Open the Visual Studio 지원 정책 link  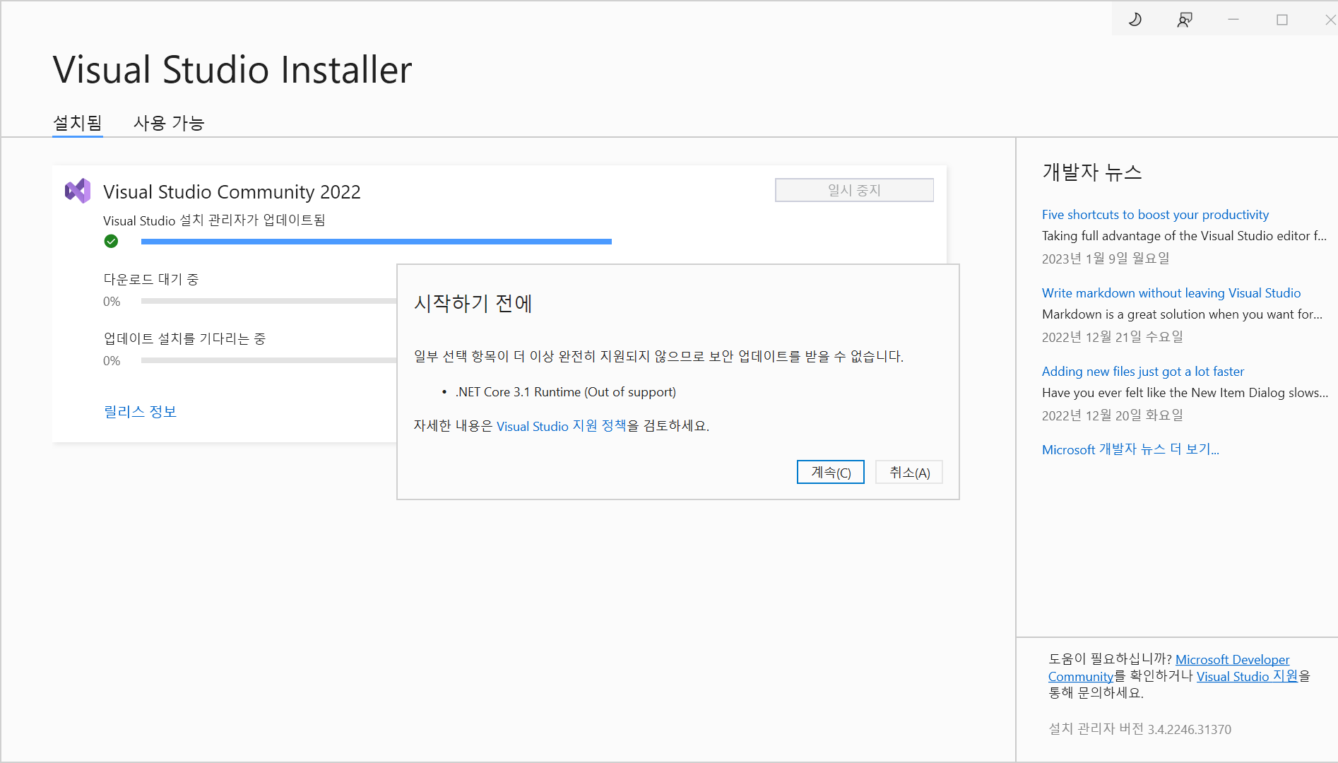(562, 425)
